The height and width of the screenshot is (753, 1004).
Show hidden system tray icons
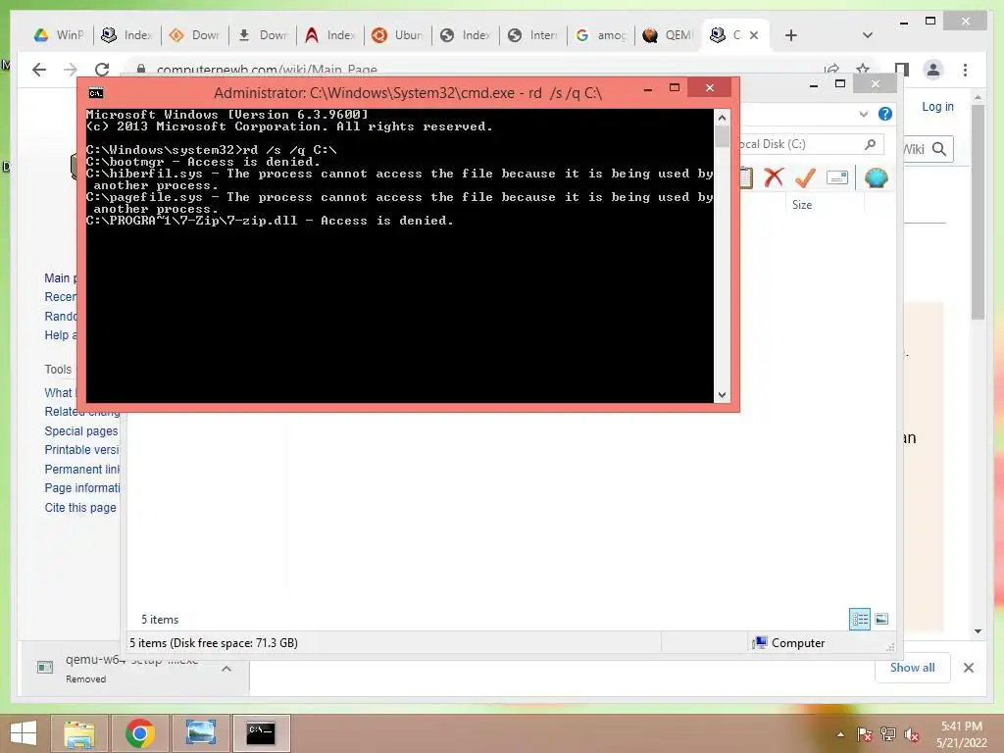pos(840,734)
